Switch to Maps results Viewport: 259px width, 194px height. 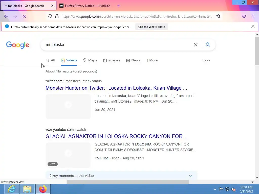click(90, 60)
